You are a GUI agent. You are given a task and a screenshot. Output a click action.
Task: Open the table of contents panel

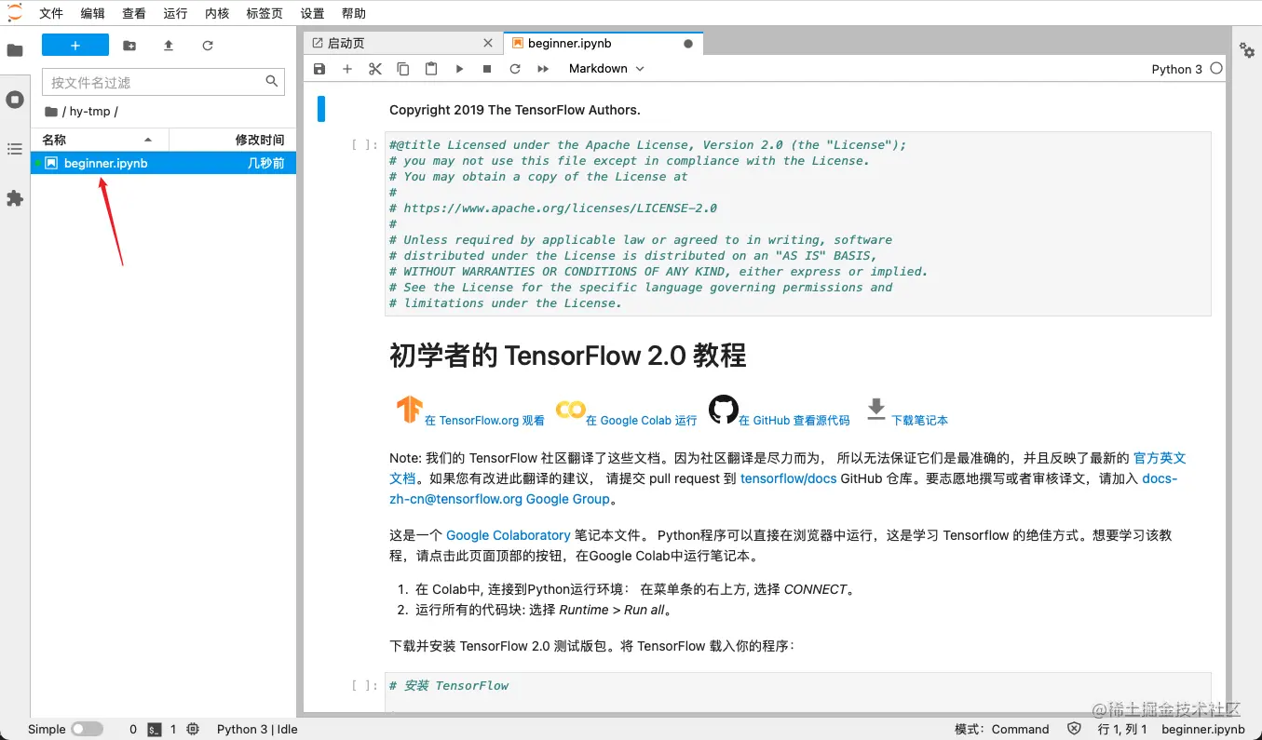15,149
